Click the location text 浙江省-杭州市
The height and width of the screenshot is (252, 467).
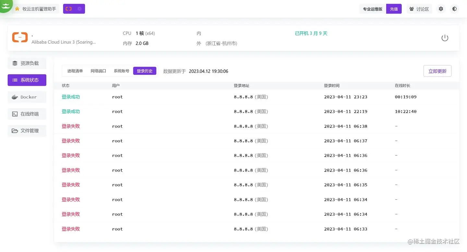[x=222, y=43]
